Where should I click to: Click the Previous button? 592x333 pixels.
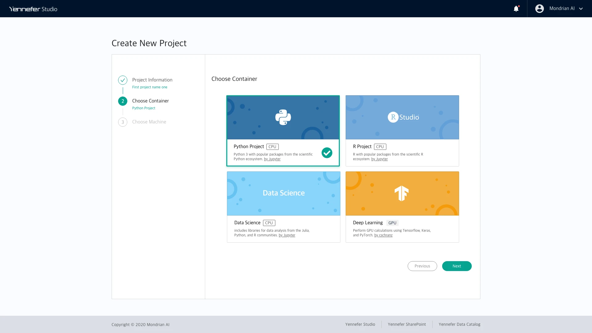[x=422, y=266]
